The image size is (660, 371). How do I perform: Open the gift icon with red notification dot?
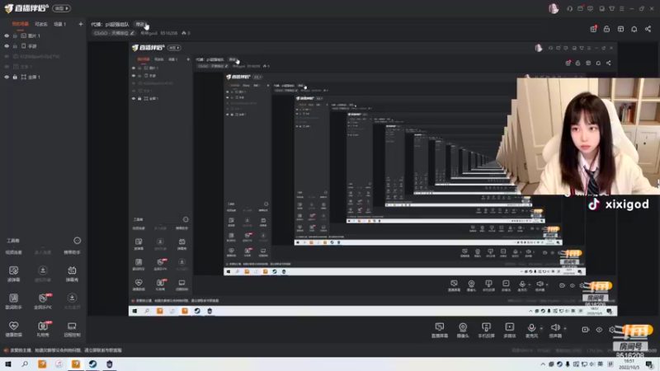(x=593, y=29)
